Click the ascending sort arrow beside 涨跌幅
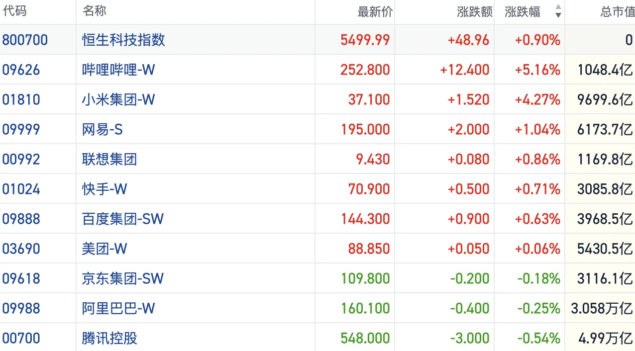This screenshot has width=635, height=351. 558,7
